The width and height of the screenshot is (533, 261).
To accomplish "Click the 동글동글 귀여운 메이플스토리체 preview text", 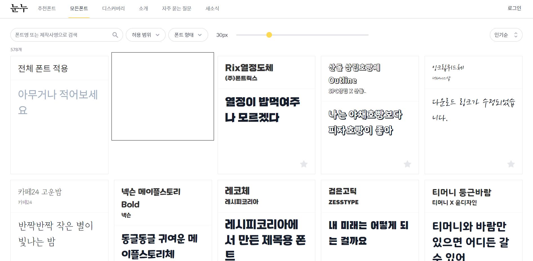I will [x=160, y=246].
